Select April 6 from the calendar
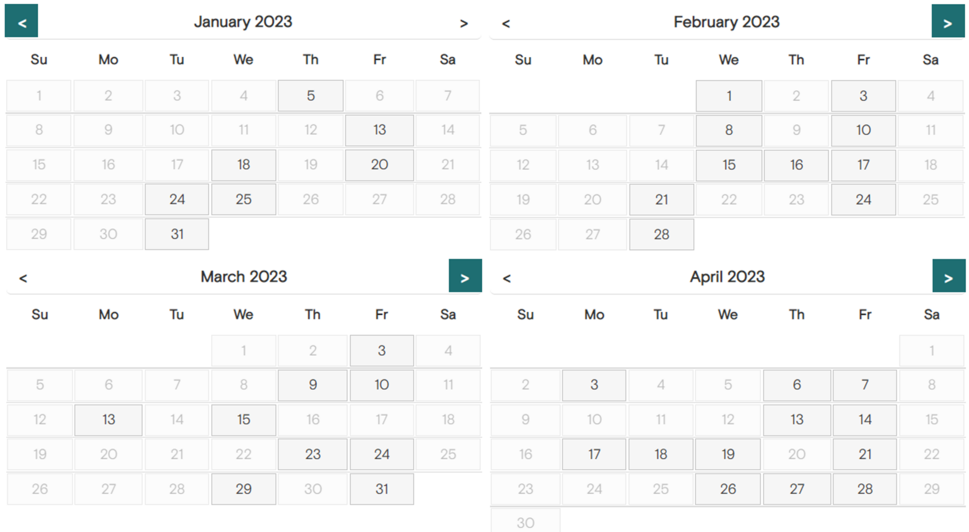The height and width of the screenshot is (532, 969). click(796, 385)
